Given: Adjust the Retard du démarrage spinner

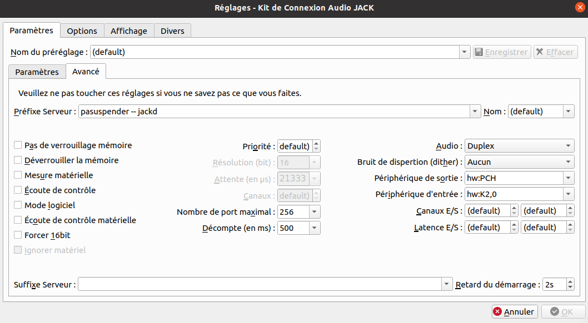Looking at the screenshot, I should 570,285.
